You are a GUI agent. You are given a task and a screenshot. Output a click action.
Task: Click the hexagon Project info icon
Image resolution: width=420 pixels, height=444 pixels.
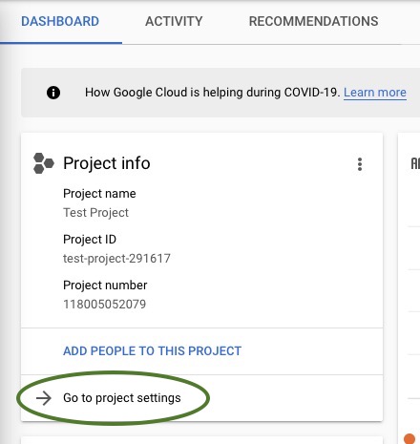point(44,163)
